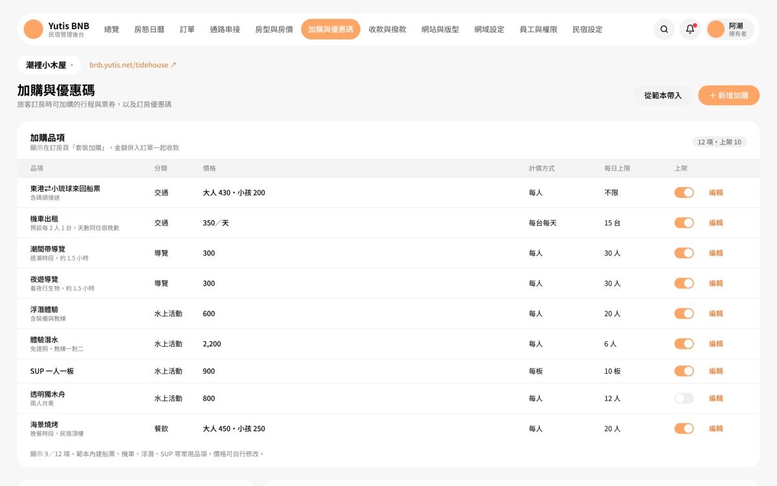
Task: Toggle 海景燒烤 listing switch
Action: click(684, 428)
